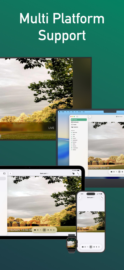The image size is (124, 270).
Task: Select Indoors in Mac Recents list
Action: click(x=74, y=138)
